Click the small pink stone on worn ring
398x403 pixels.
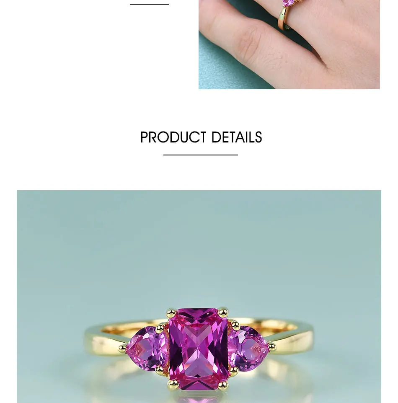[289, 3]
